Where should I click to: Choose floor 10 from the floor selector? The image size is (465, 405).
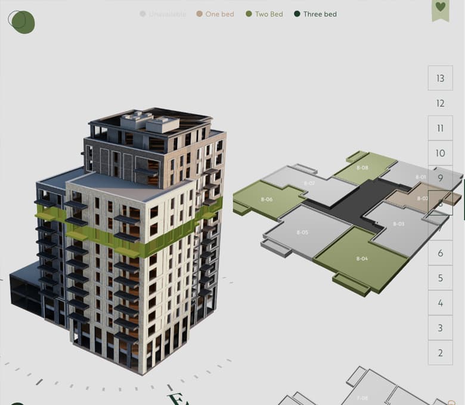pyautogui.click(x=440, y=153)
